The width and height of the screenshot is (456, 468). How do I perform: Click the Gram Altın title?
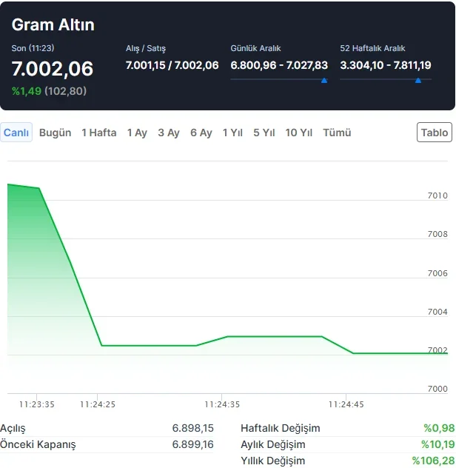[53, 25]
